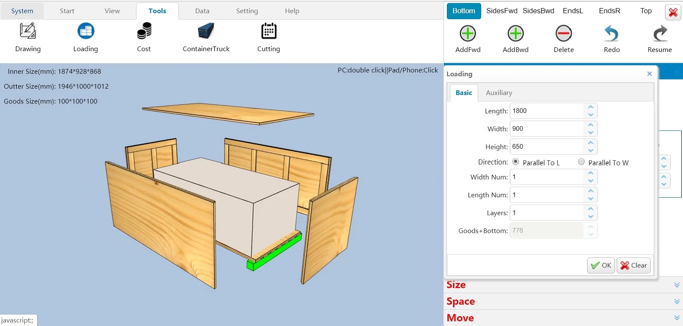Decrease Length Num with down arrow

coord(590,199)
